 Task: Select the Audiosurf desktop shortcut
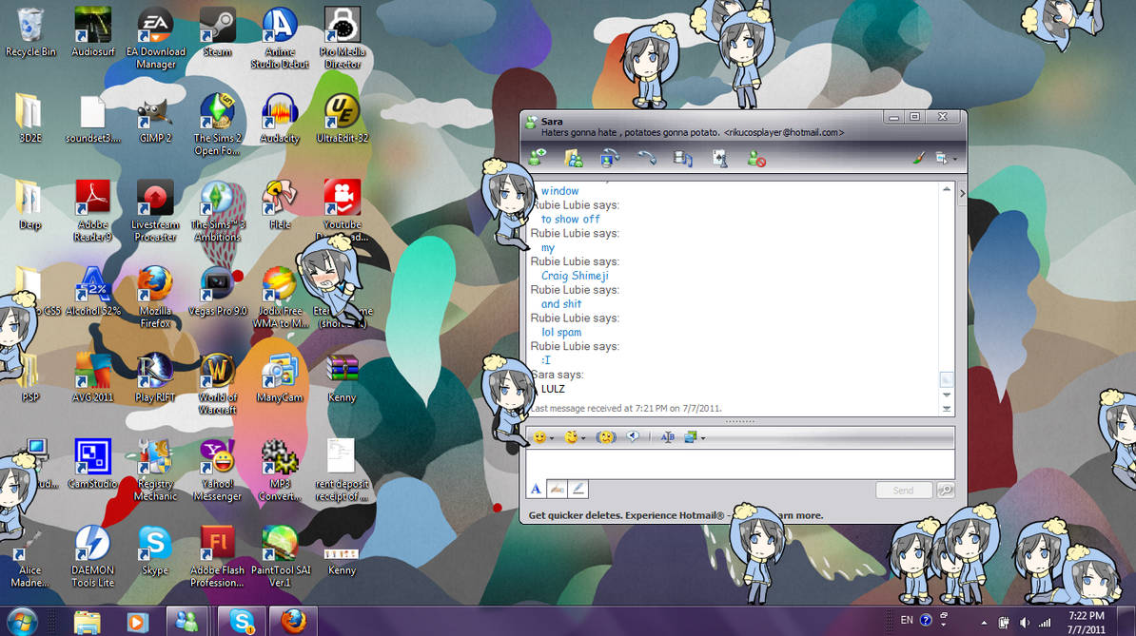point(92,32)
